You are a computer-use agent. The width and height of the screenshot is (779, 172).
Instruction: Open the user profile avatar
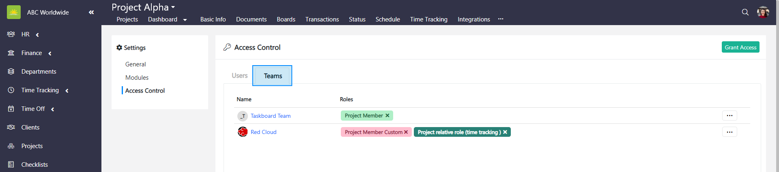tap(763, 12)
